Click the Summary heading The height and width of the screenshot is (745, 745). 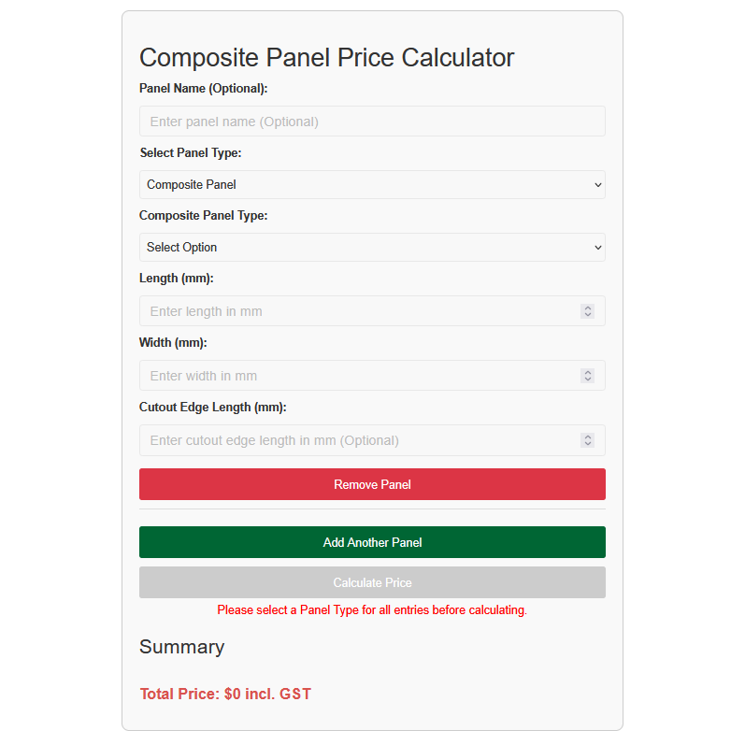click(181, 647)
